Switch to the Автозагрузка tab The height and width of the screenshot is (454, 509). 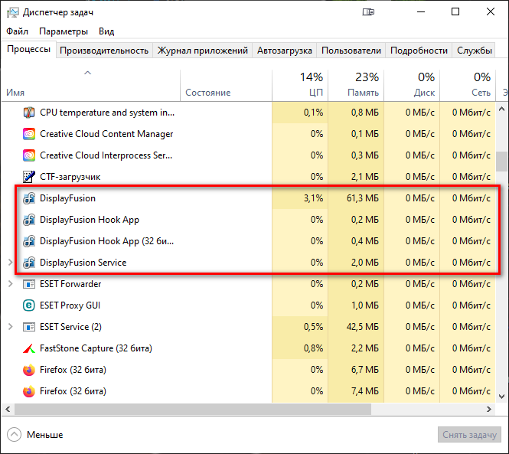pos(285,51)
